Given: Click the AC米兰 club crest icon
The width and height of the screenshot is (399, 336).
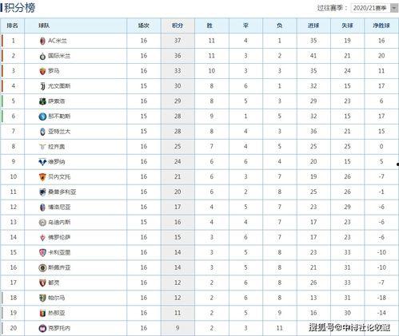Looking at the screenshot, I should (x=42, y=41).
